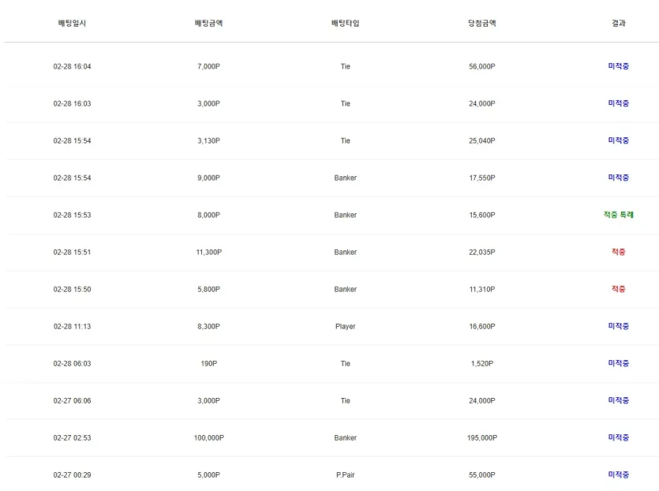
Task: Click the 적중 result for 02-28 15:51
Action: (618, 252)
